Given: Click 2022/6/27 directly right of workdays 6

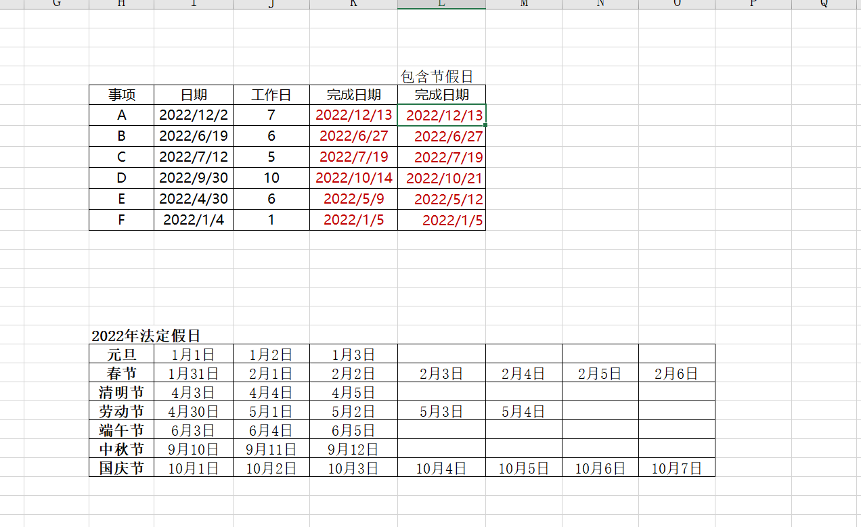Looking at the screenshot, I should tap(353, 136).
